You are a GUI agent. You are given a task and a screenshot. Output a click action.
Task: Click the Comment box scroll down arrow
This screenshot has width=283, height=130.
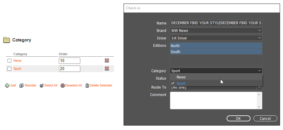tap(259, 106)
